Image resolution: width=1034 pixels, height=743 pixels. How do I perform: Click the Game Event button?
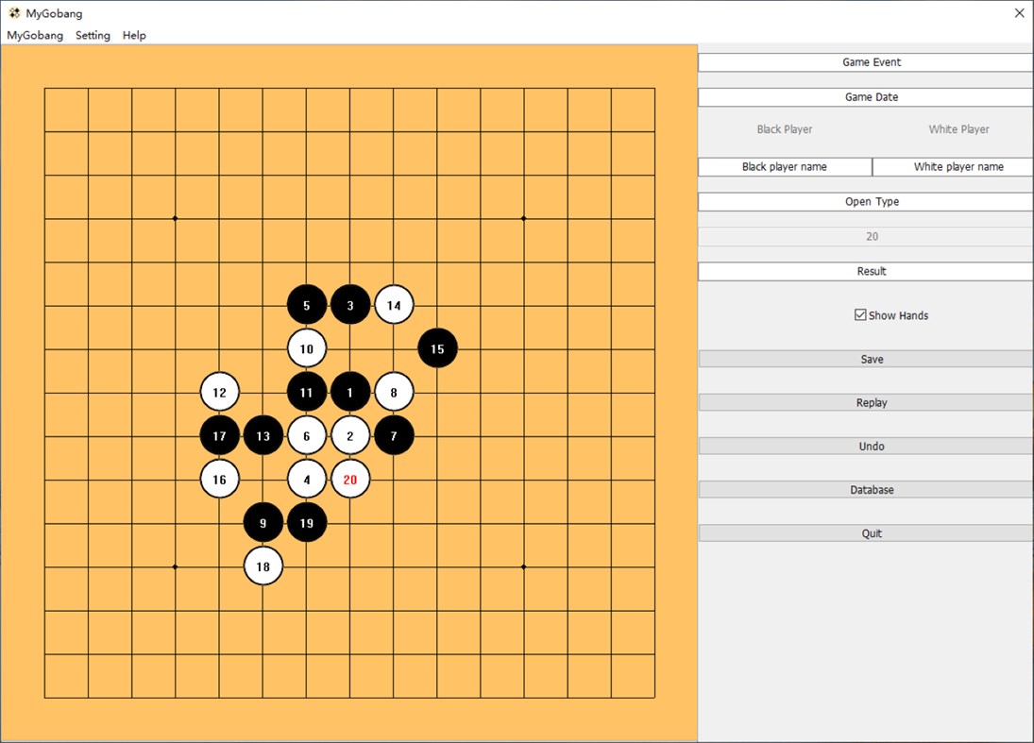pyautogui.click(x=871, y=61)
